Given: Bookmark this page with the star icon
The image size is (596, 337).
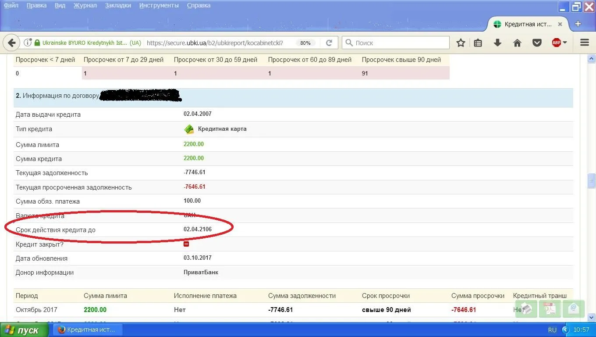Looking at the screenshot, I should click(461, 43).
